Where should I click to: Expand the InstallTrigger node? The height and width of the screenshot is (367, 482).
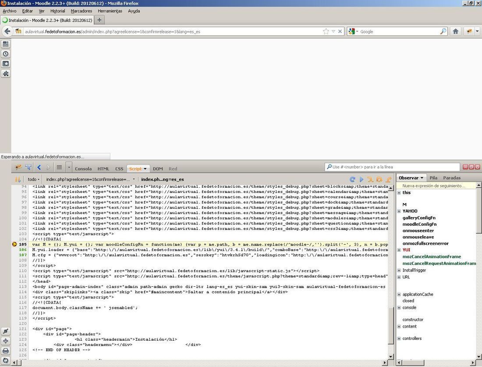click(x=399, y=270)
